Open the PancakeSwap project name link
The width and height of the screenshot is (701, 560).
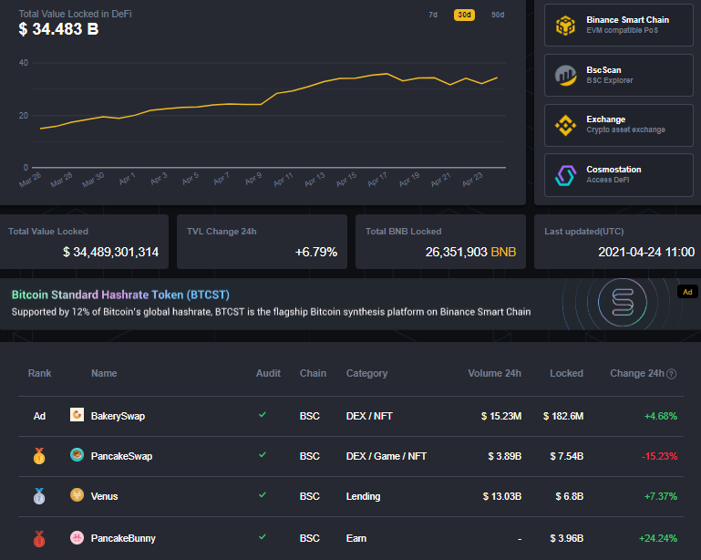coord(121,456)
